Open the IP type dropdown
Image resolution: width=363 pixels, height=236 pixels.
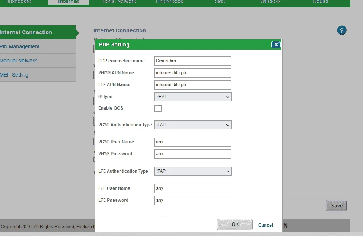tap(192, 97)
